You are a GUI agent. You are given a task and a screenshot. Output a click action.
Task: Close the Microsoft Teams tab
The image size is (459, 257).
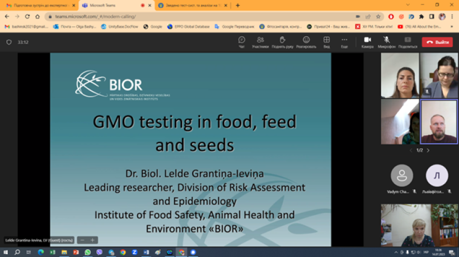(149, 5)
